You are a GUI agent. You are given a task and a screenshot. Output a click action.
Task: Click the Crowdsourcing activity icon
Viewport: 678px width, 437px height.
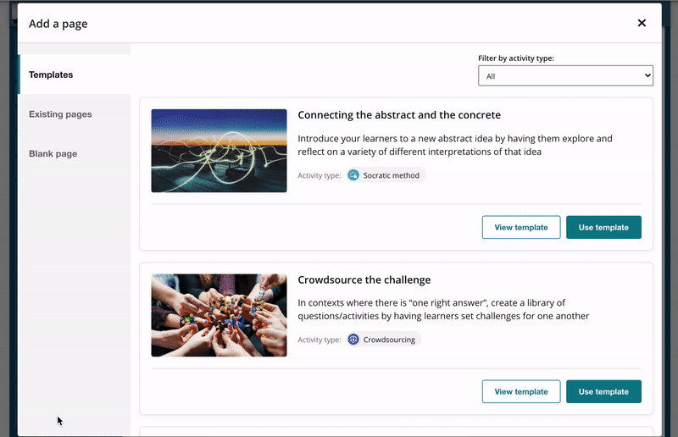pos(354,340)
